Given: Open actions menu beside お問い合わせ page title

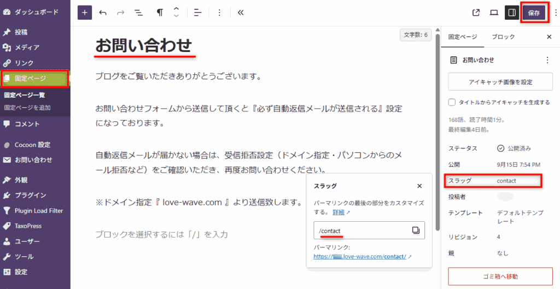Looking at the screenshot, I should (547, 60).
